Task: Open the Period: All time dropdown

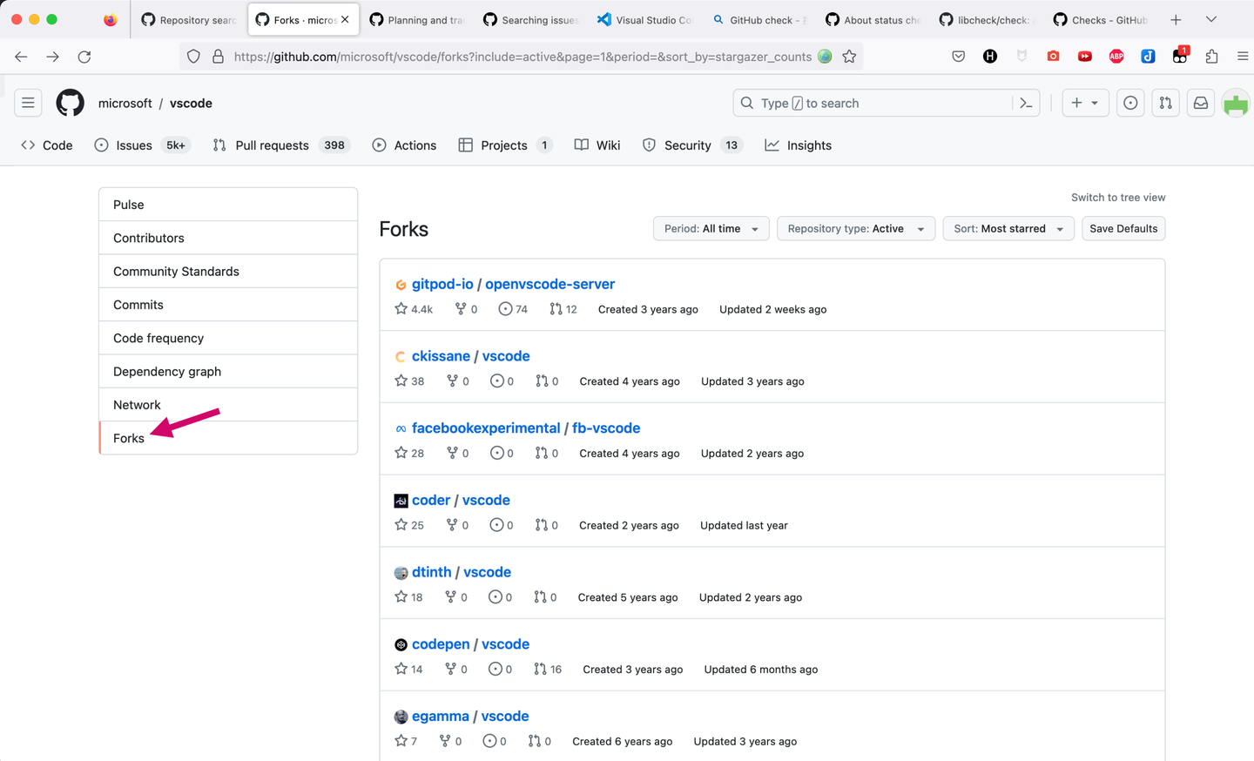Action: tap(711, 229)
